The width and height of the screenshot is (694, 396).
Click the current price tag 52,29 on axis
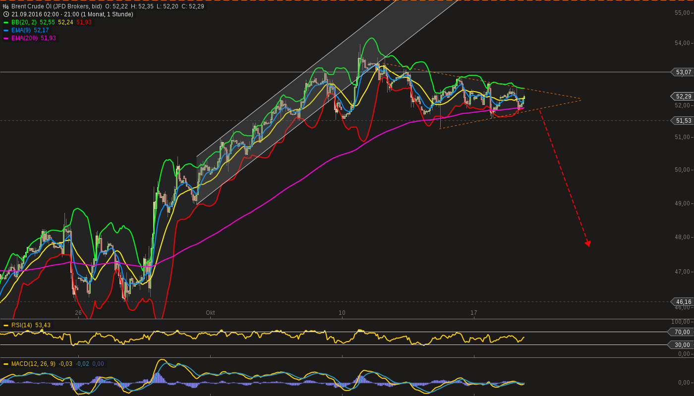pyautogui.click(x=682, y=96)
